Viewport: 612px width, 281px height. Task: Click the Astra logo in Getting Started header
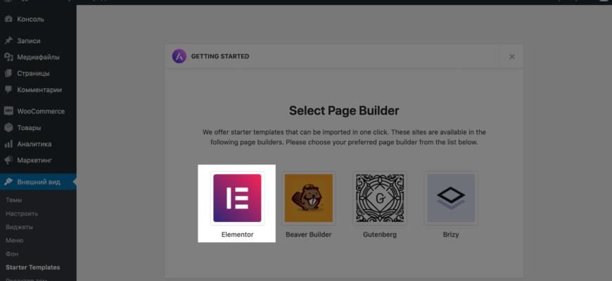pyautogui.click(x=179, y=56)
